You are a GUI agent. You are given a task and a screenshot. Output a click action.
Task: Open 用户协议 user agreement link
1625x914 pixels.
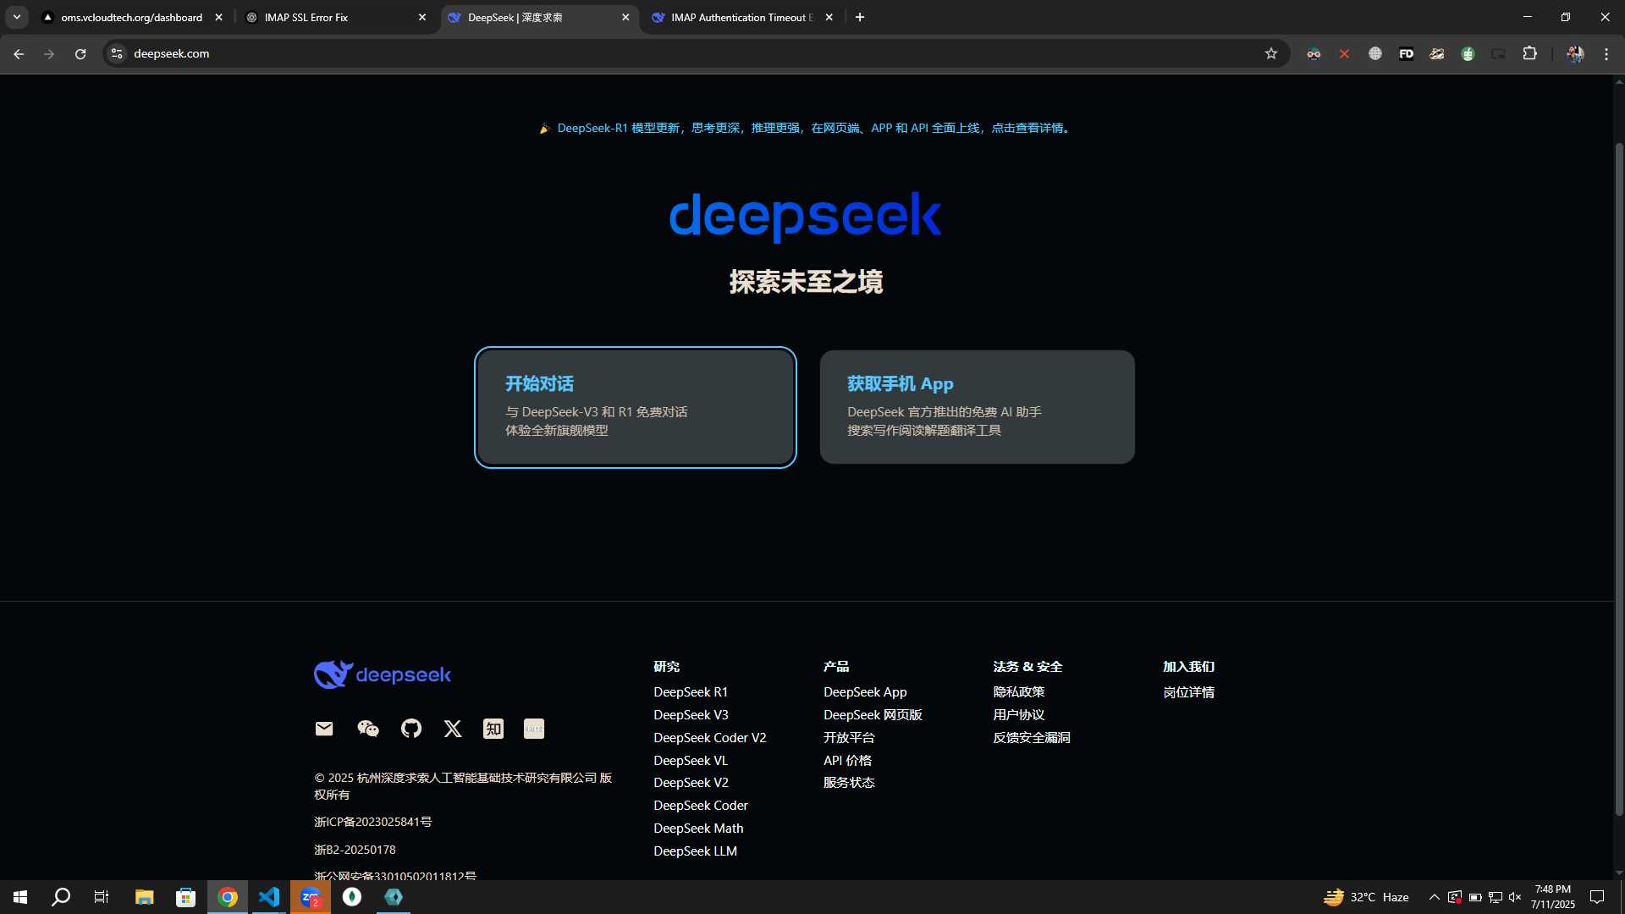[1019, 715]
